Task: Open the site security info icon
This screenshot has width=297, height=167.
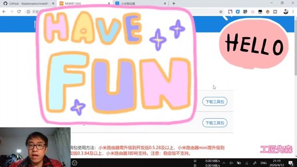Action: (x=28, y=12)
